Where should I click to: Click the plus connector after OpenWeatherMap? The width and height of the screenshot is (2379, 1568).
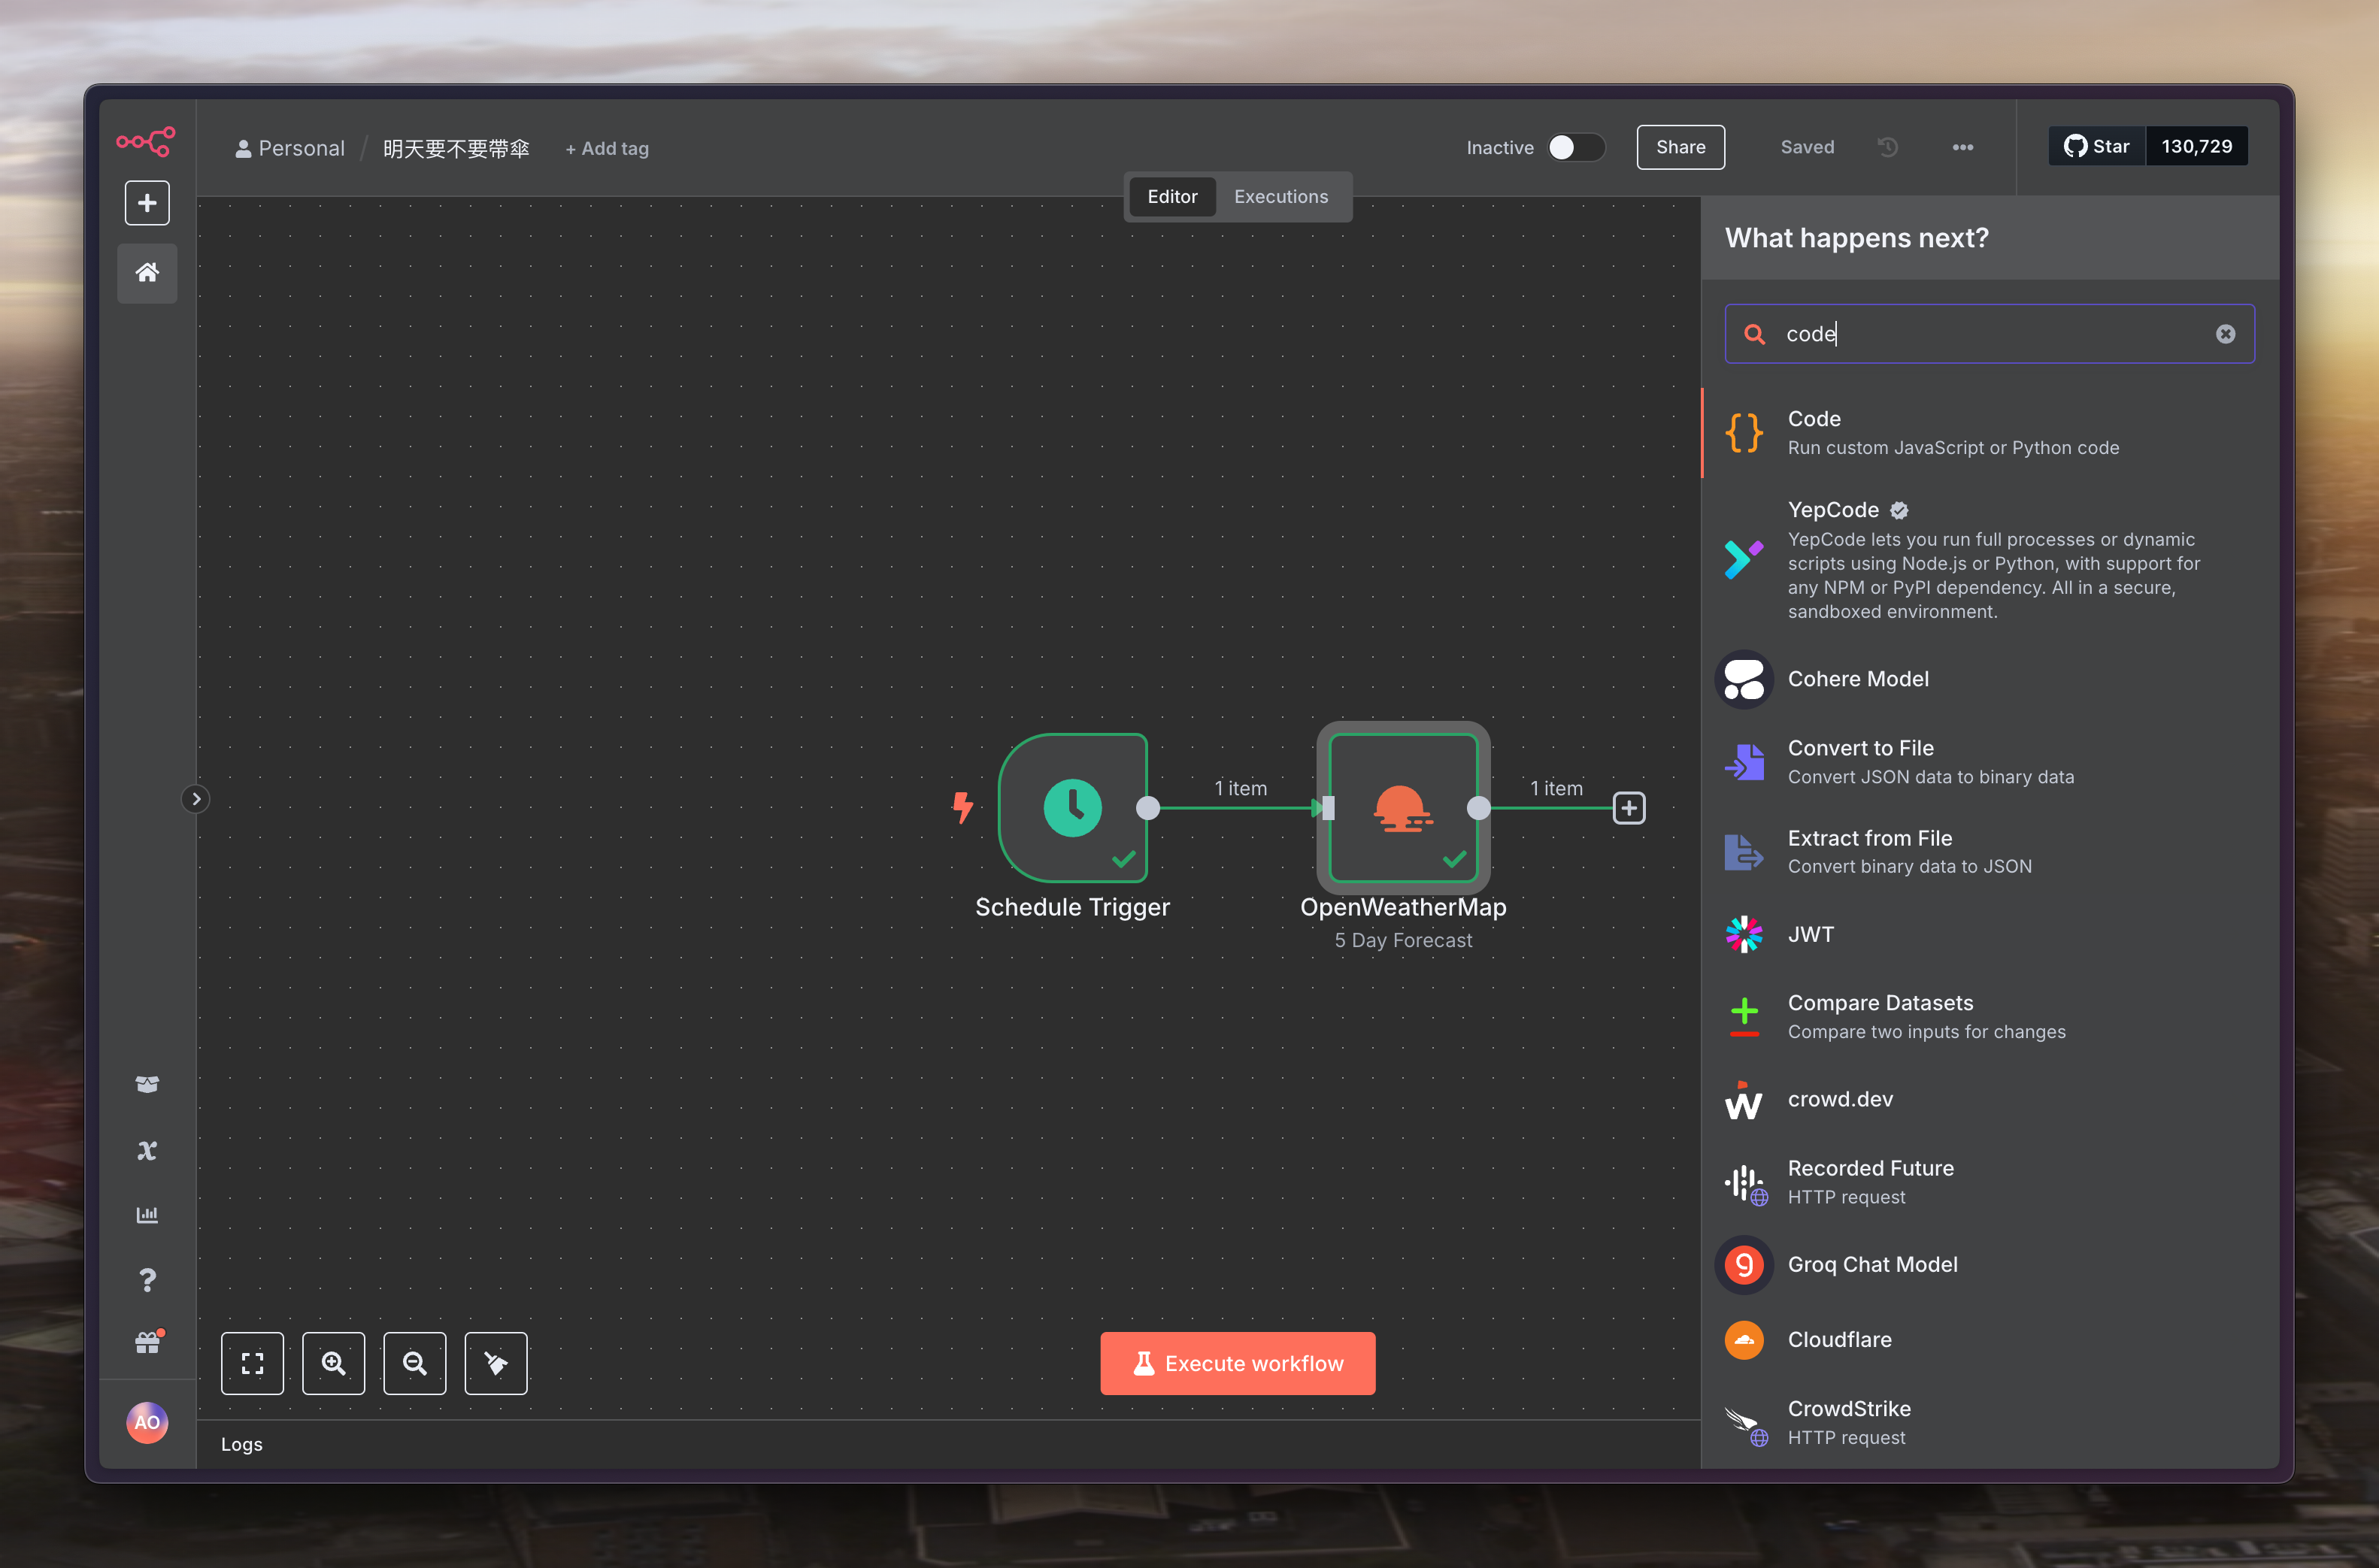[1629, 808]
